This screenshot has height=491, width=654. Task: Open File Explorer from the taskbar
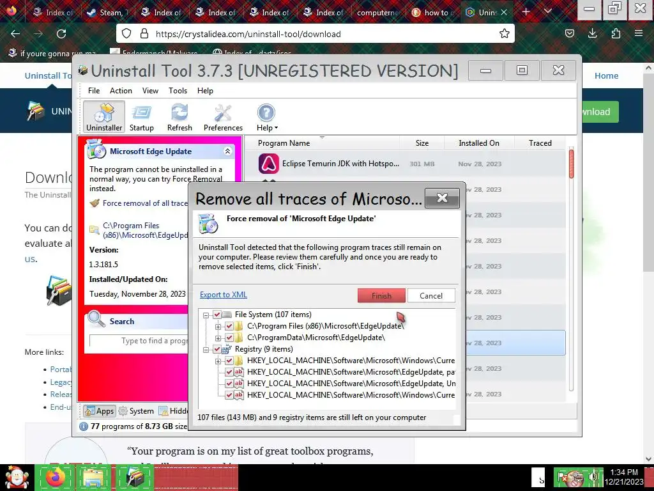94,477
